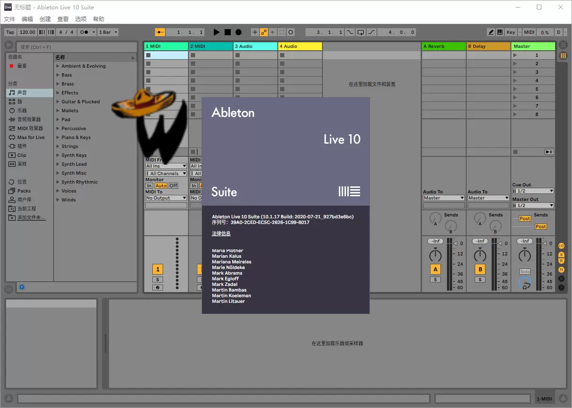This screenshot has width=572, height=408.
Task: Expand the Guitar & Plucked folder
Action: (x=58, y=102)
